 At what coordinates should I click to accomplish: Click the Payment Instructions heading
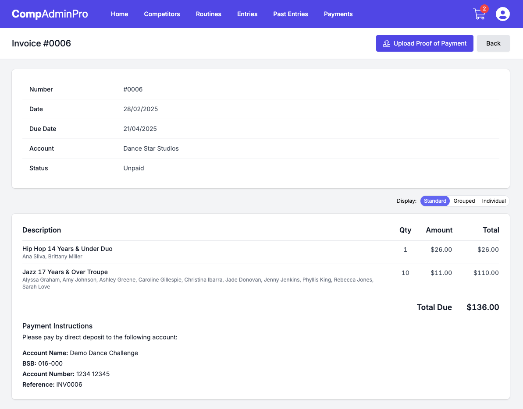pos(57,326)
